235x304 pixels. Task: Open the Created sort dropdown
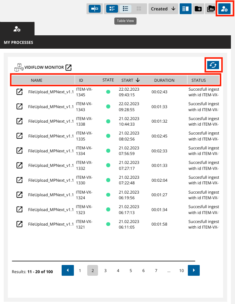[x=159, y=9]
